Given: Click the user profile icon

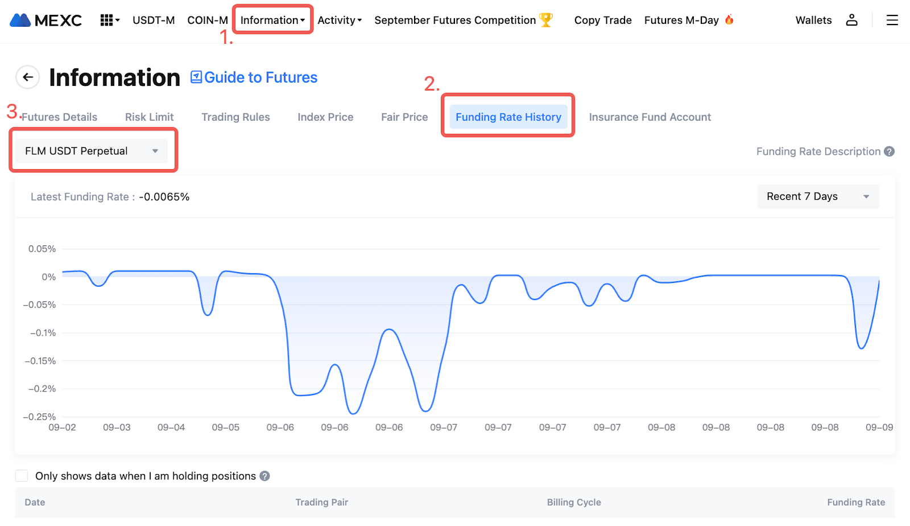Looking at the screenshot, I should point(851,20).
